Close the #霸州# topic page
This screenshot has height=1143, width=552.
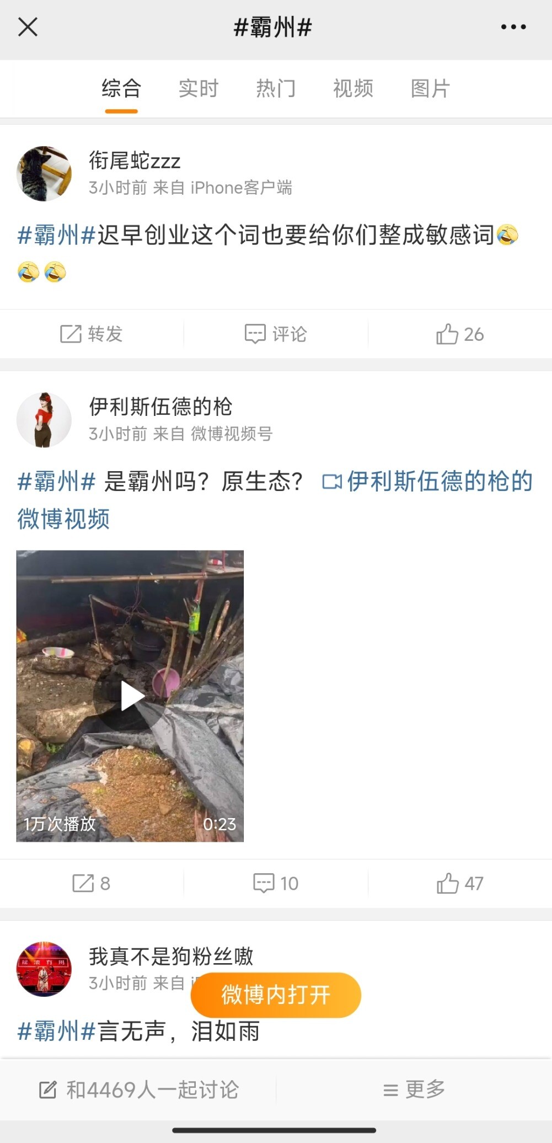[28, 26]
